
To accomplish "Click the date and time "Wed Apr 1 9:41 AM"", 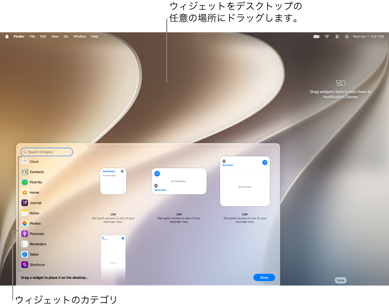I will [368, 36].
